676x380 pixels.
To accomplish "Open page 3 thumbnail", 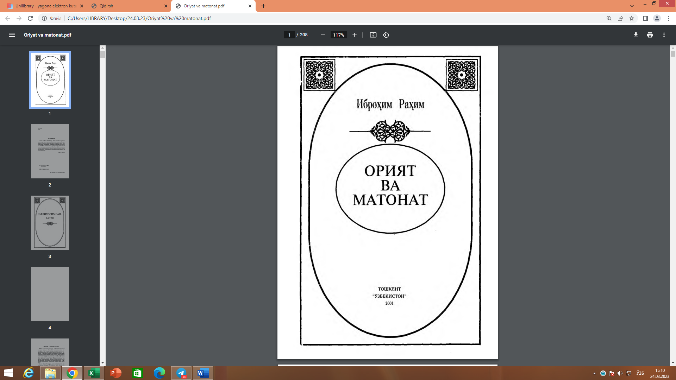I will 50,223.
